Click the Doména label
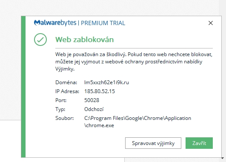The width and height of the screenshot is (226, 162). tap(66, 82)
